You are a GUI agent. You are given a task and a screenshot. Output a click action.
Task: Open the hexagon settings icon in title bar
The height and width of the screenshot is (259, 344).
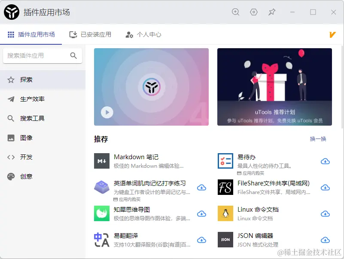254,12
